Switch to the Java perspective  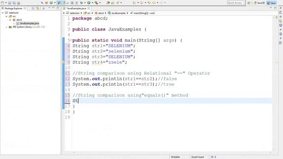[x=272, y=3]
